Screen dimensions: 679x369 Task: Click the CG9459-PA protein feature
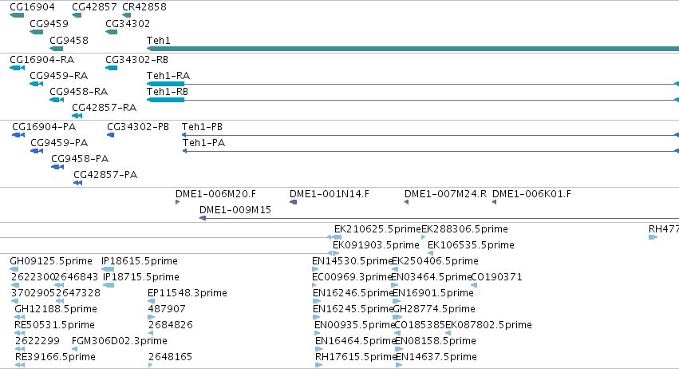pyautogui.click(x=37, y=151)
